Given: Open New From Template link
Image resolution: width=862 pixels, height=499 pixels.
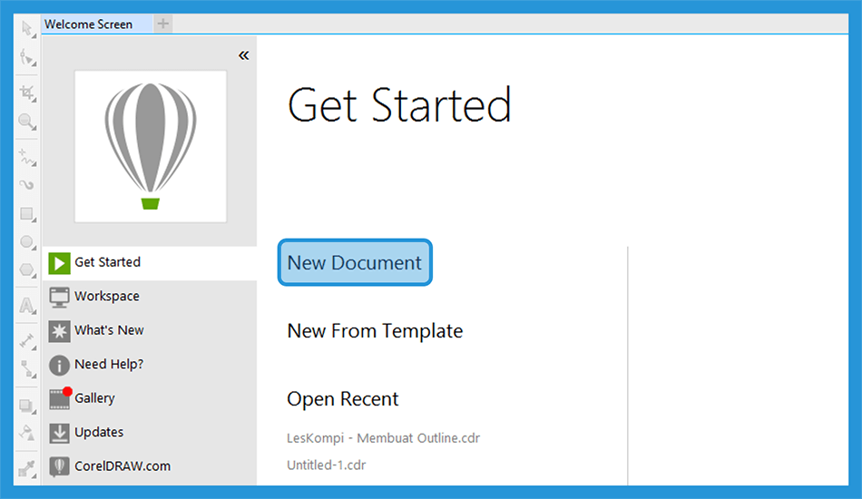Looking at the screenshot, I should (x=375, y=331).
